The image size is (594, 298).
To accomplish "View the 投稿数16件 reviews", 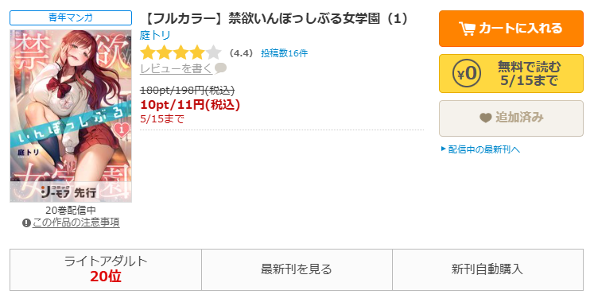I will click(x=284, y=53).
